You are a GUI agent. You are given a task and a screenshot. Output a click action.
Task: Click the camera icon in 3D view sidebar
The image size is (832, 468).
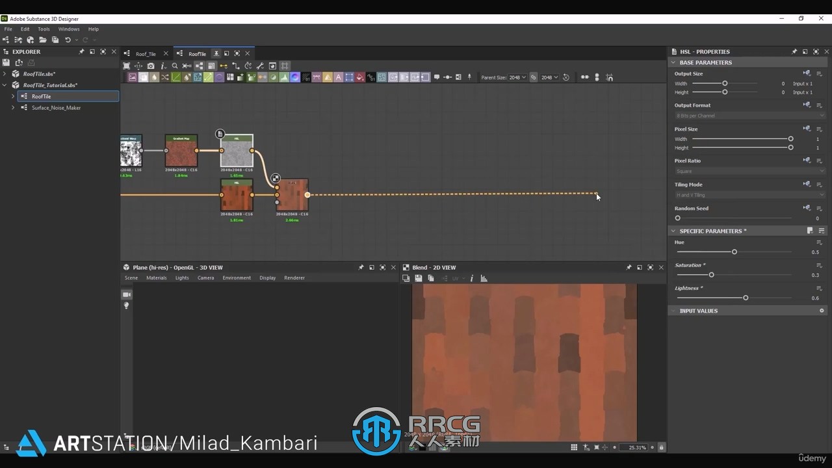click(x=127, y=294)
